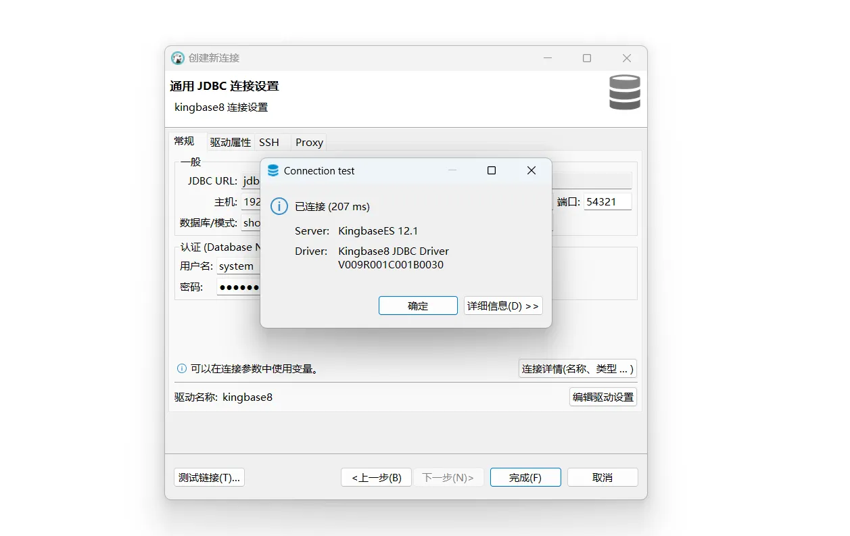The image size is (850, 536).
Task: Click the 确定 button in Connection test
Action: (x=418, y=306)
